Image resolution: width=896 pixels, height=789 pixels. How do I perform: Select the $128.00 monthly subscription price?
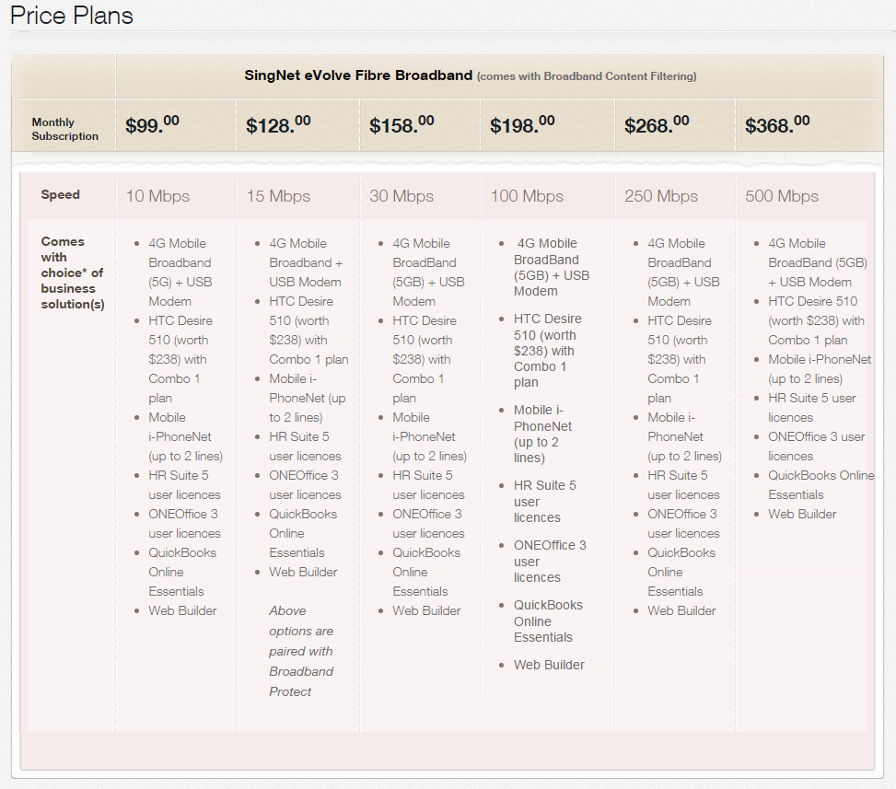(278, 124)
